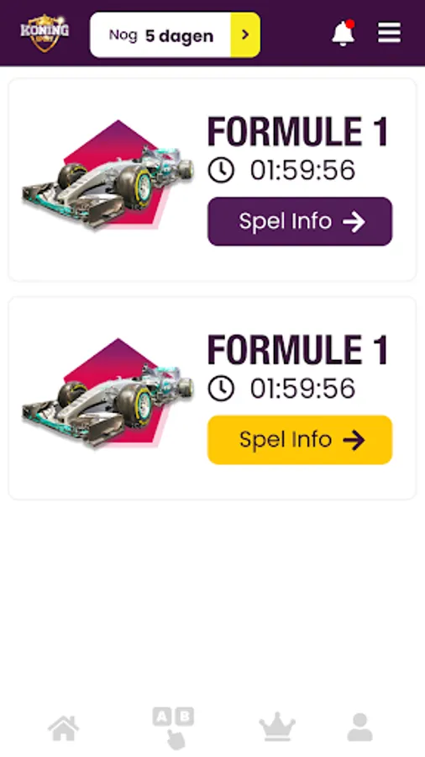This screenshot has height=757, width=425.
Task: Click the second FORMULE 1 title
Action: tap(298, 350)
